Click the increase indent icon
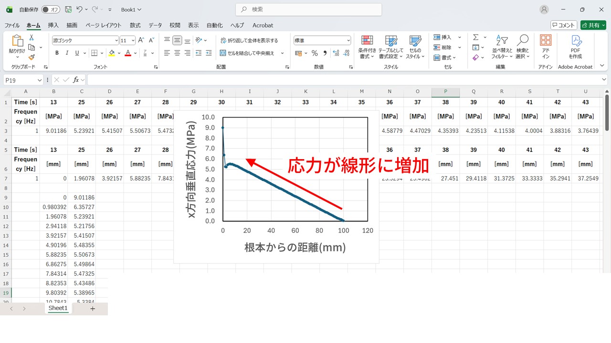The height and width of the screenshot is (343, 611). coord(210,53)
